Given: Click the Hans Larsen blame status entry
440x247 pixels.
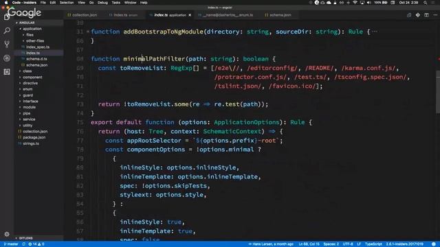Looking at the screenshot, I should [x=271, y=244].
